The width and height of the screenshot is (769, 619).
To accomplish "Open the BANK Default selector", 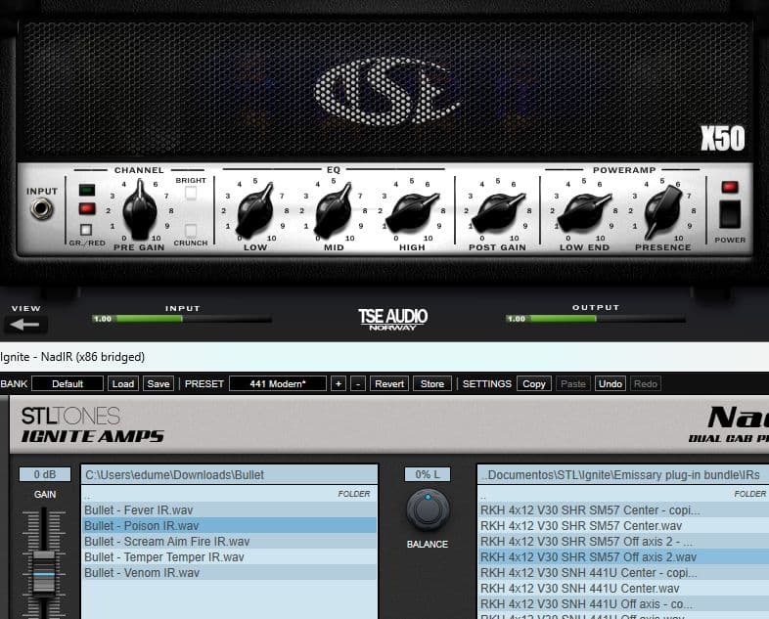I will point(68,383).
